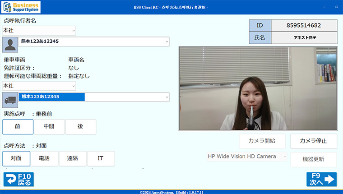Click the 機器更新 button

313,159
